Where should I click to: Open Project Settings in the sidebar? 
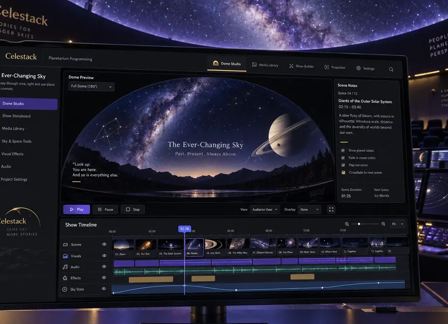click(x=14, y=179)
